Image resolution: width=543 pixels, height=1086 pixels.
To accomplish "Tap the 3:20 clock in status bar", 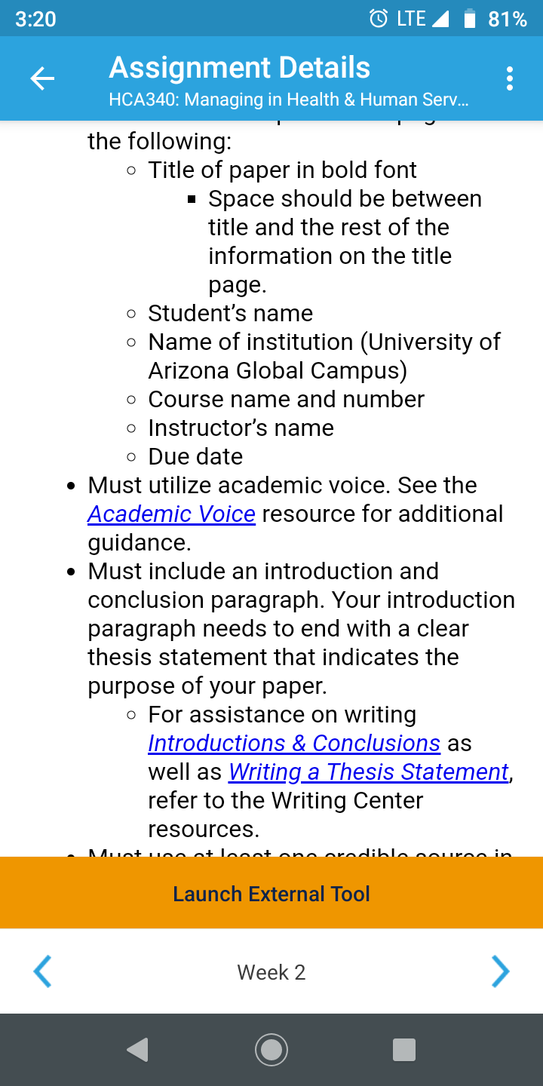I will click(35, 19).
